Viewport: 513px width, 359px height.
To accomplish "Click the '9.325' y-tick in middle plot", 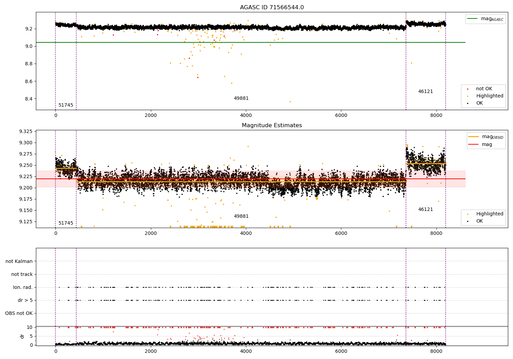I will (26, 132).
